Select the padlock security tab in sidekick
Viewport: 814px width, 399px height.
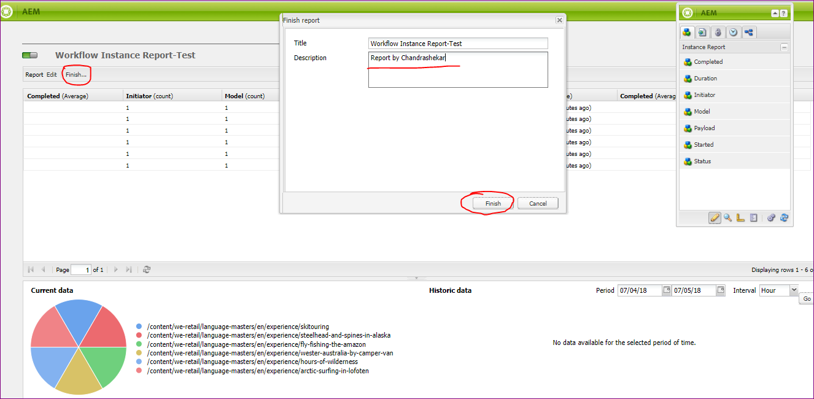click(718, 32)
